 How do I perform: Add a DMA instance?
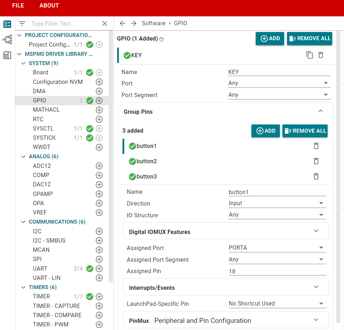tap(99, 91)
